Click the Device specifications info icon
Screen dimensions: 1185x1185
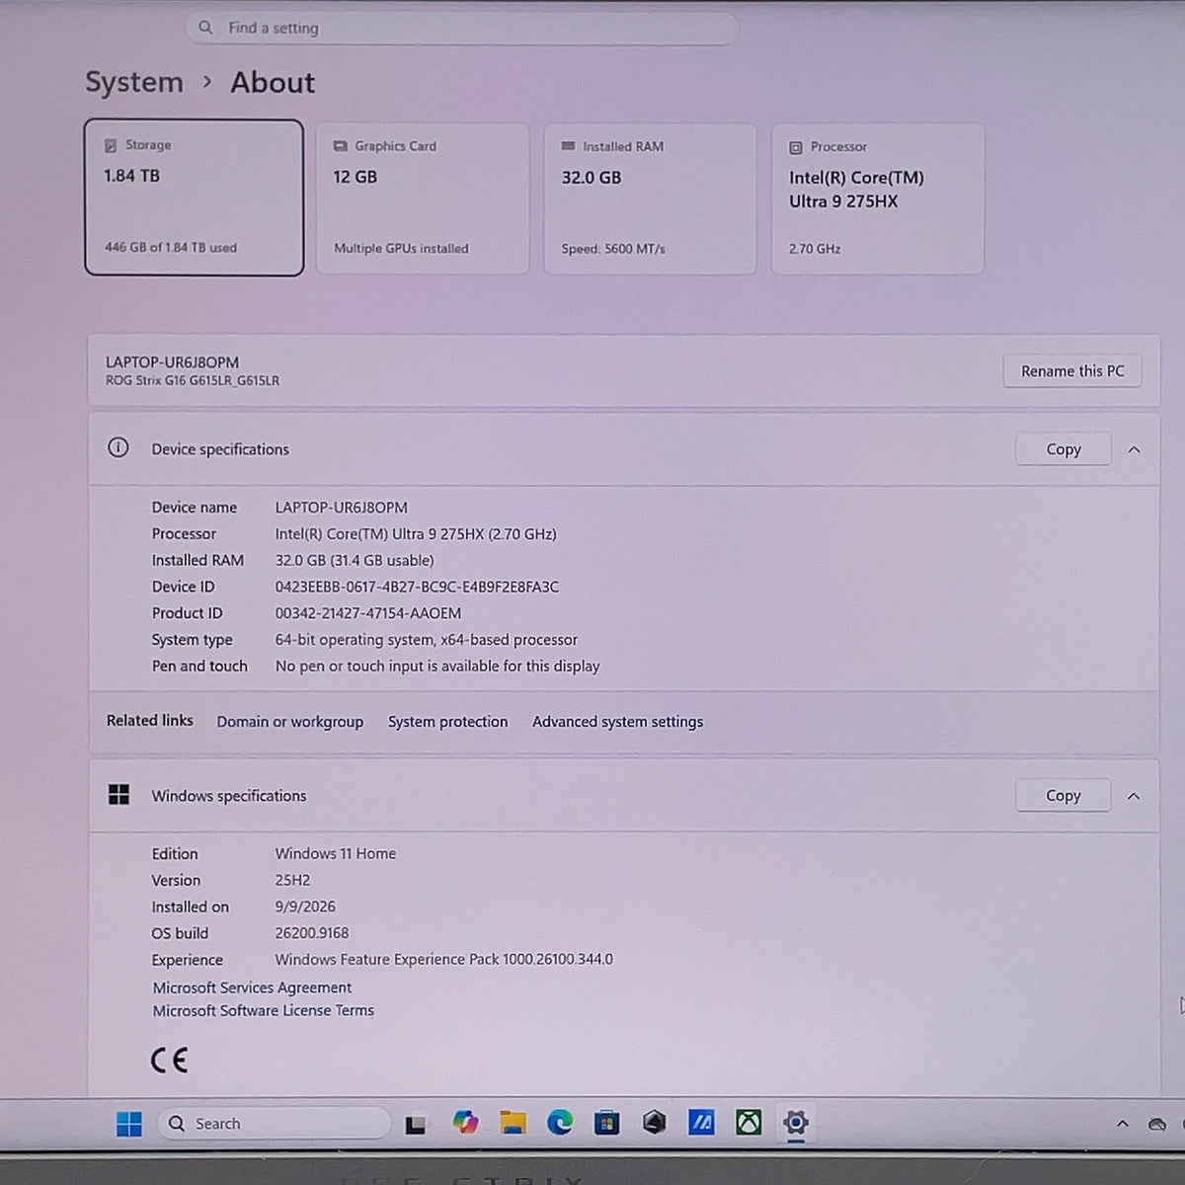[x=118, y=448]
